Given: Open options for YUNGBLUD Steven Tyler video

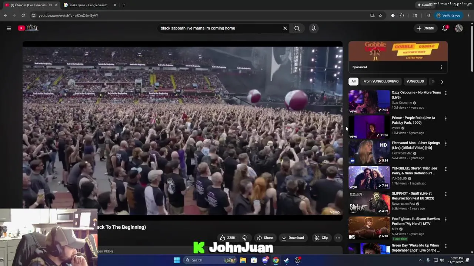Looking at the screenshot, I should point(446,169).
